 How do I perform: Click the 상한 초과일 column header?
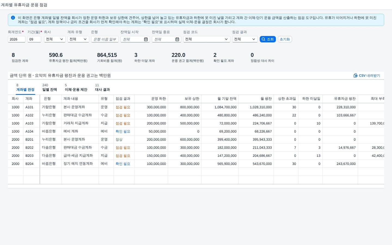pos(286,99)
